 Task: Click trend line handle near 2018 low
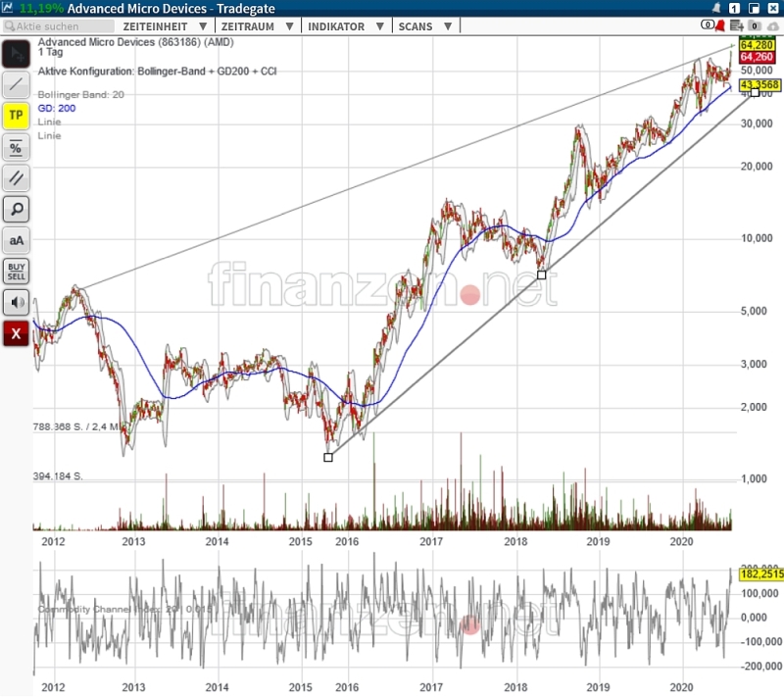click(542, 275)
